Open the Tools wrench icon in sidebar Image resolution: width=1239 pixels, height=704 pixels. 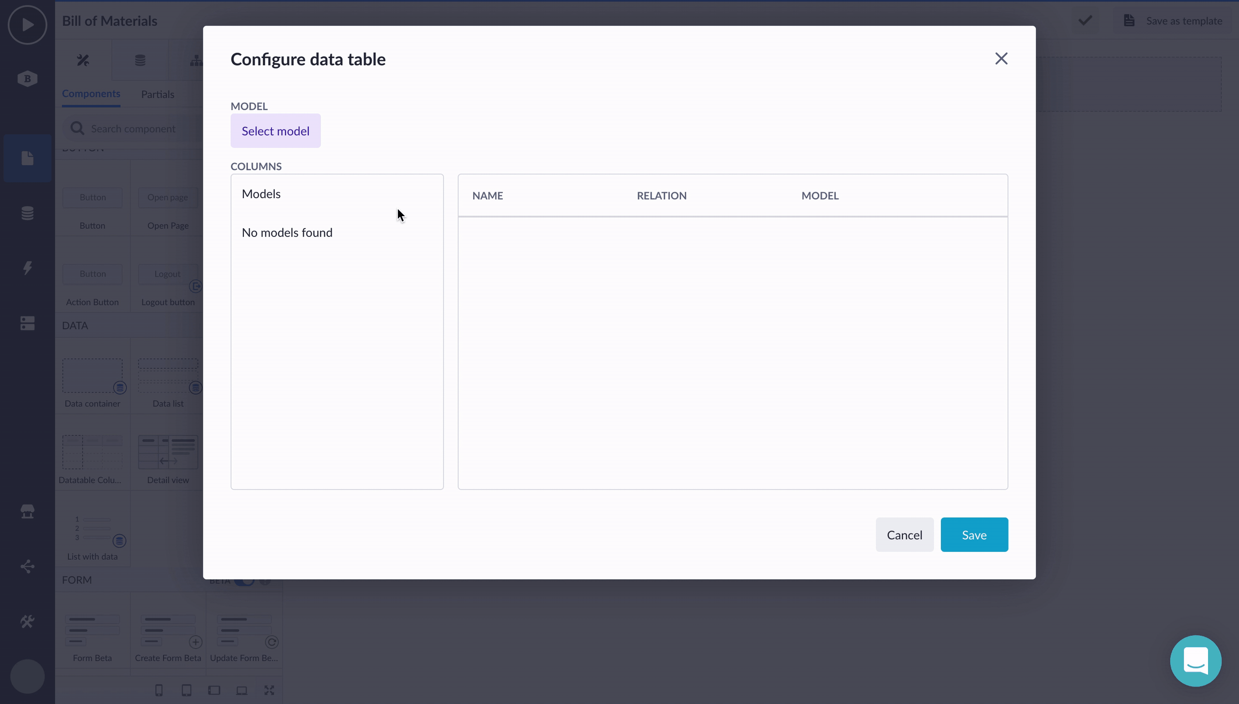click(x=27, y=621)
